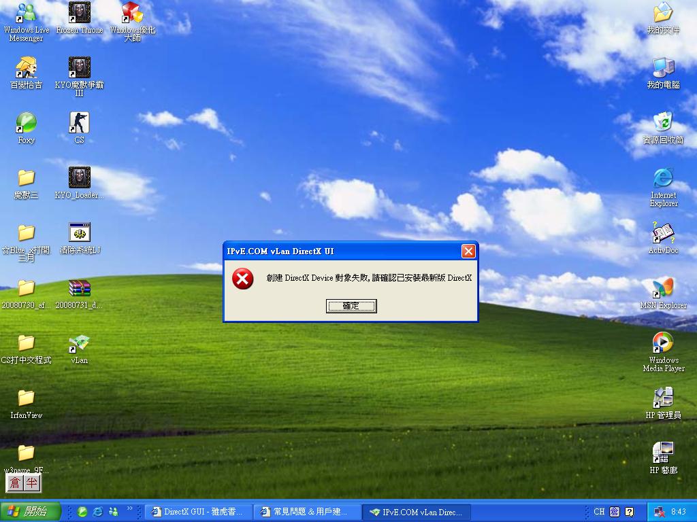Open the 百變怡吉 desktop icon

(x=27, y=73)
